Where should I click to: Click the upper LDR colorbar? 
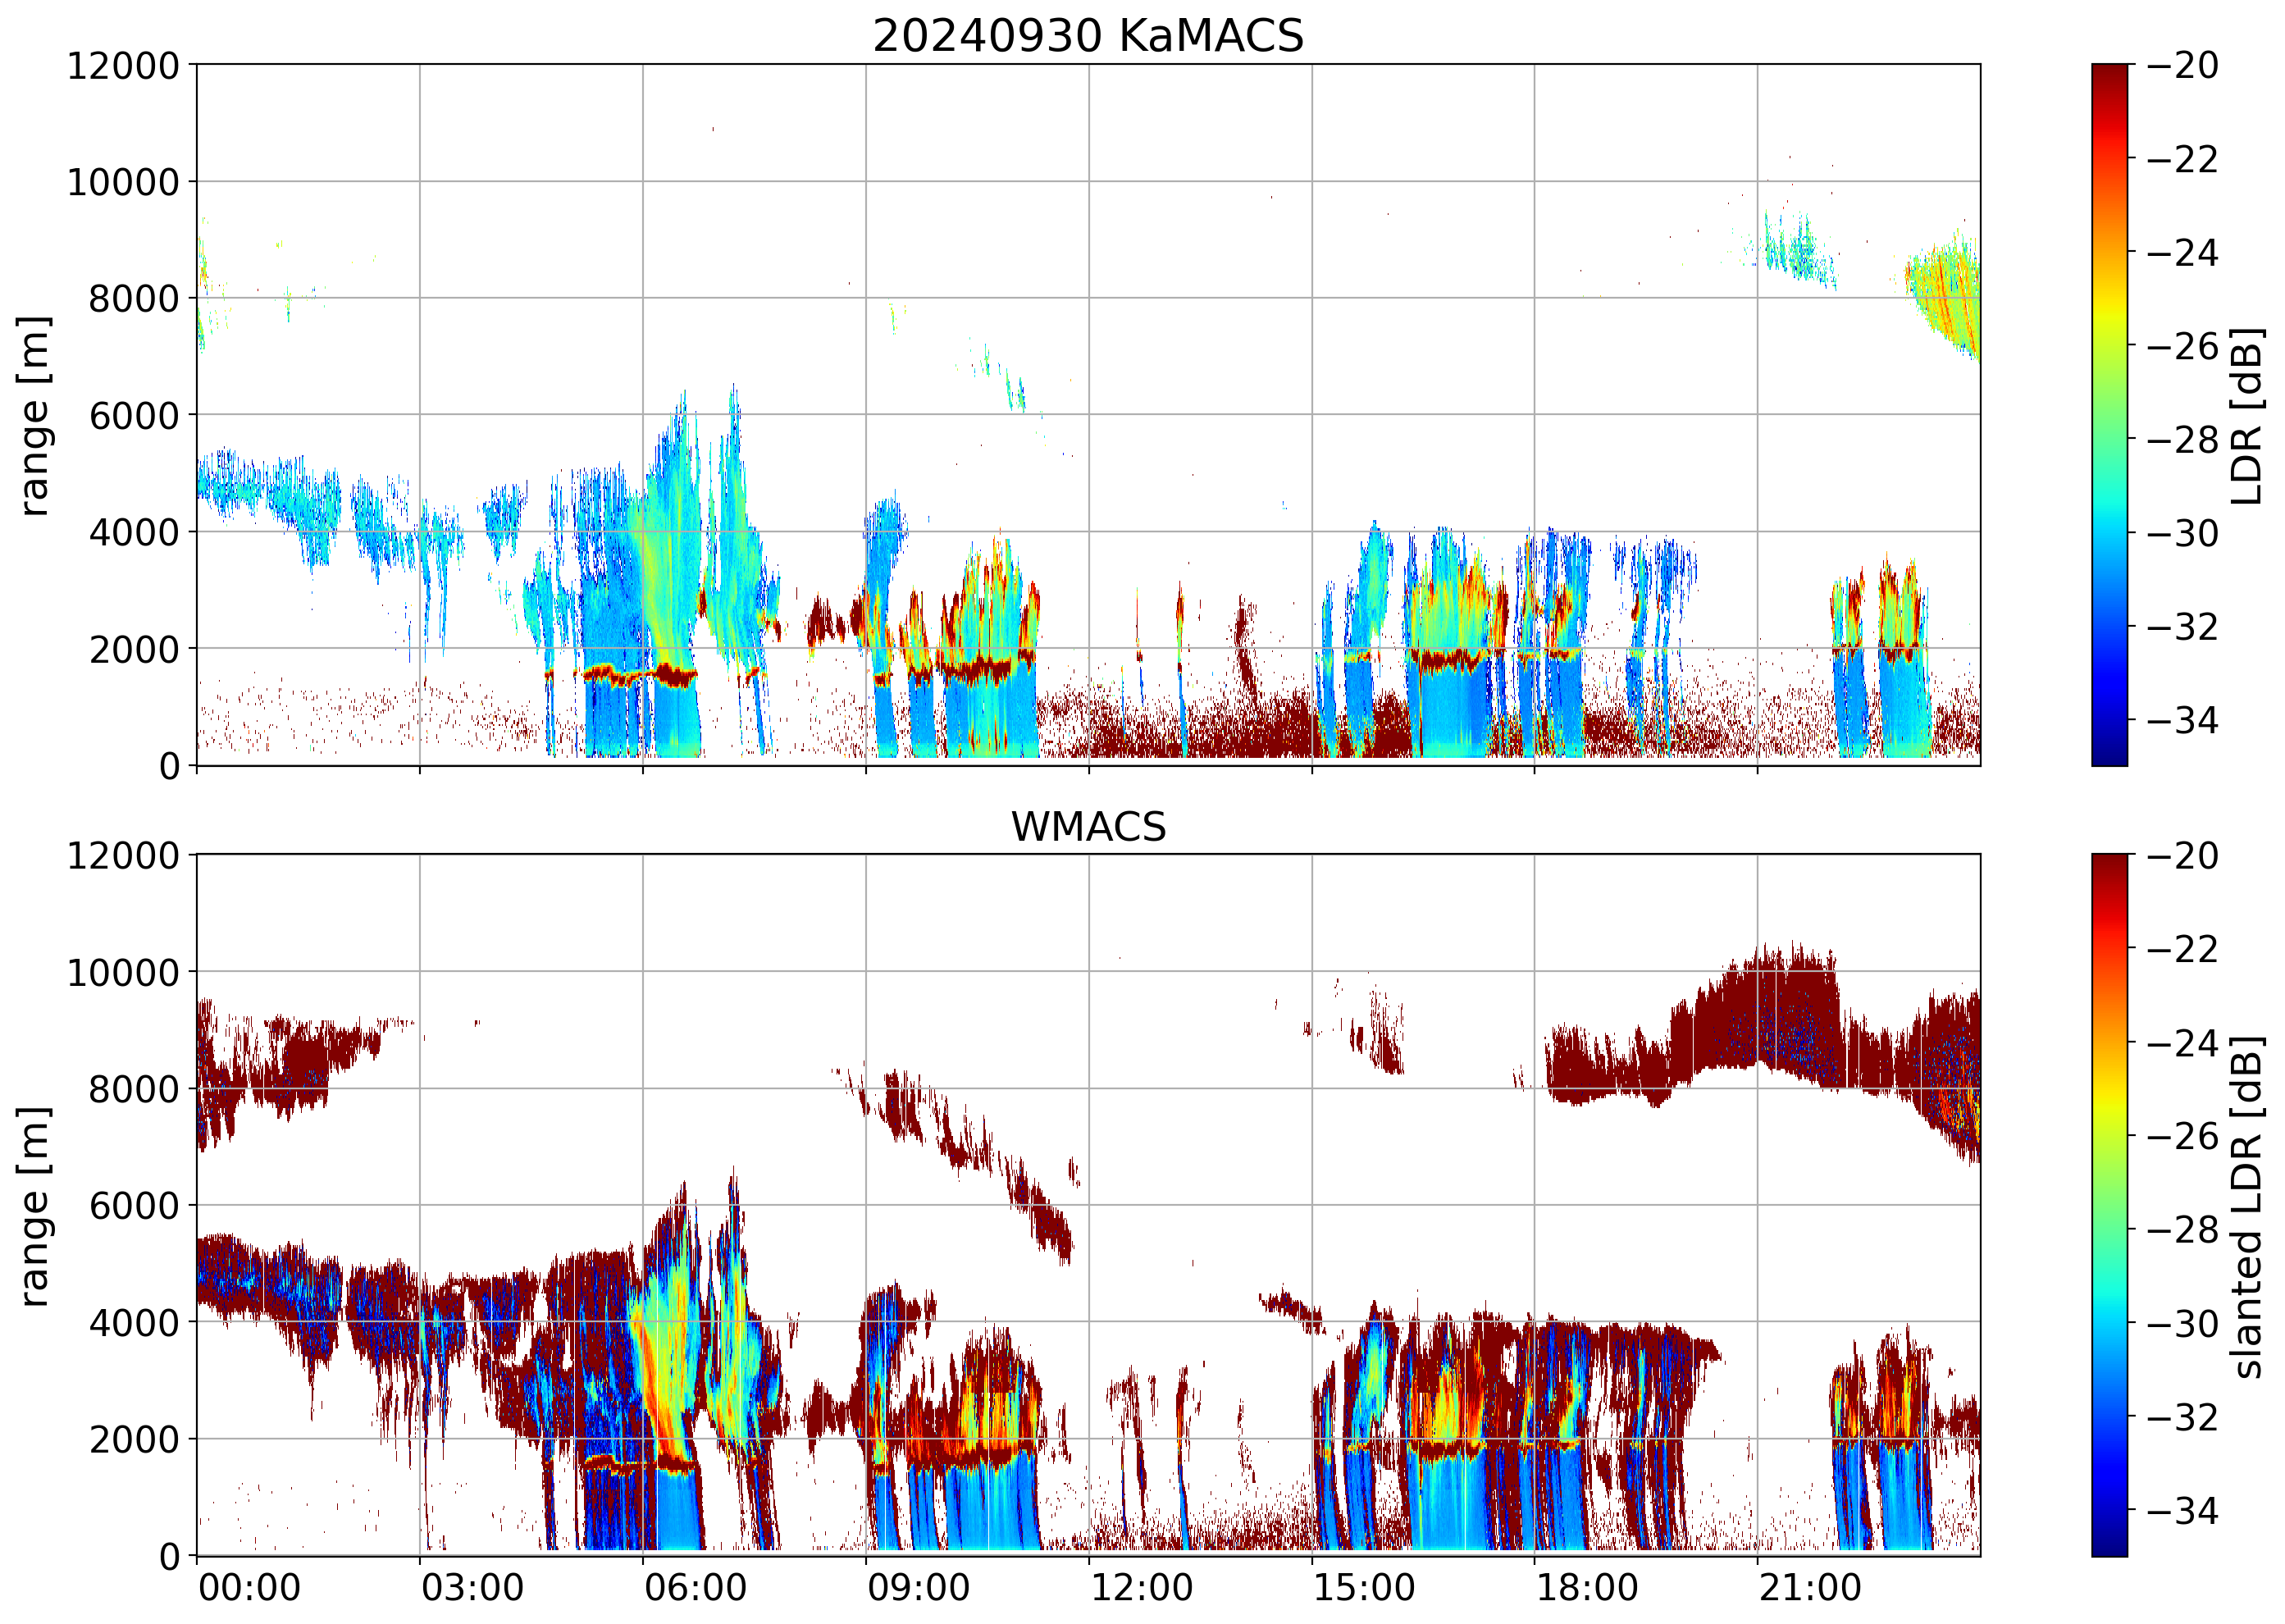click(x=2109, y=415)
